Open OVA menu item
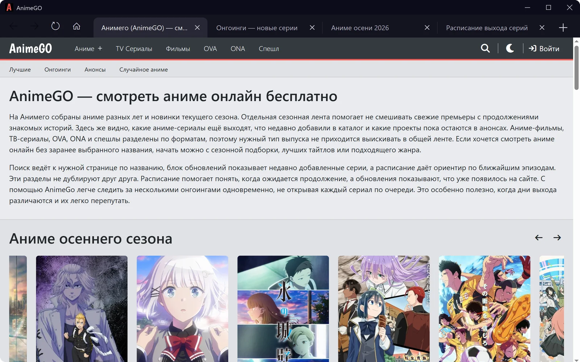This screenshot has width=580, height=362. point(210,49)
